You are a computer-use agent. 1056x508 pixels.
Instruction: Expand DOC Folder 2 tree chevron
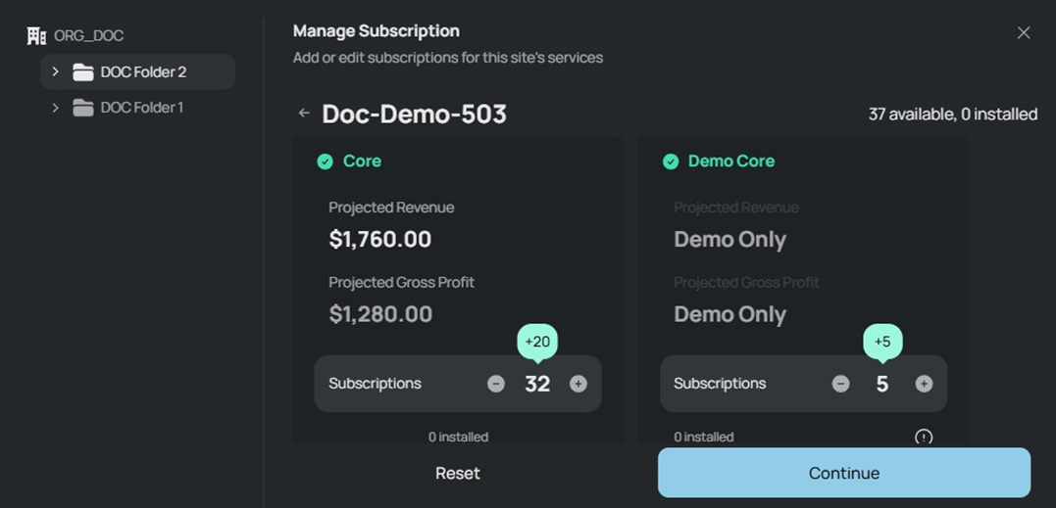[x=56, y=72]
